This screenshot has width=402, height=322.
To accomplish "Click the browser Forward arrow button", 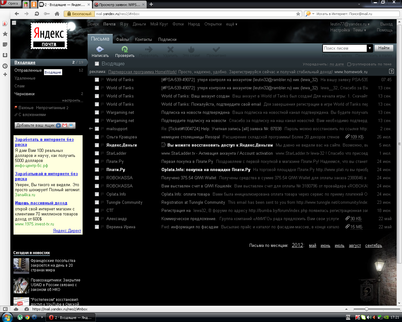I will [27, 14].
